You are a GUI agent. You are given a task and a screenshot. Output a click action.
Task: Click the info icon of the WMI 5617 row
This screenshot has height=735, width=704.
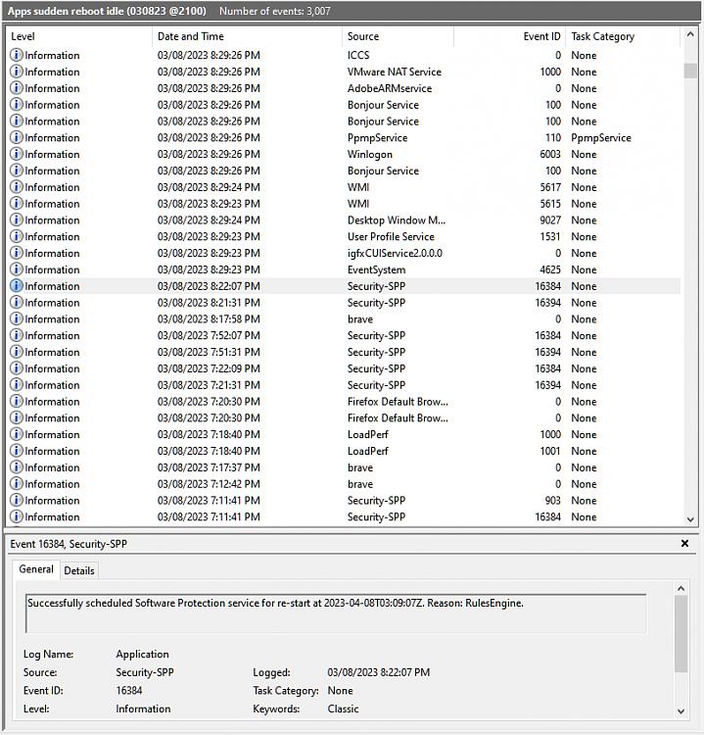pos(17,186)
